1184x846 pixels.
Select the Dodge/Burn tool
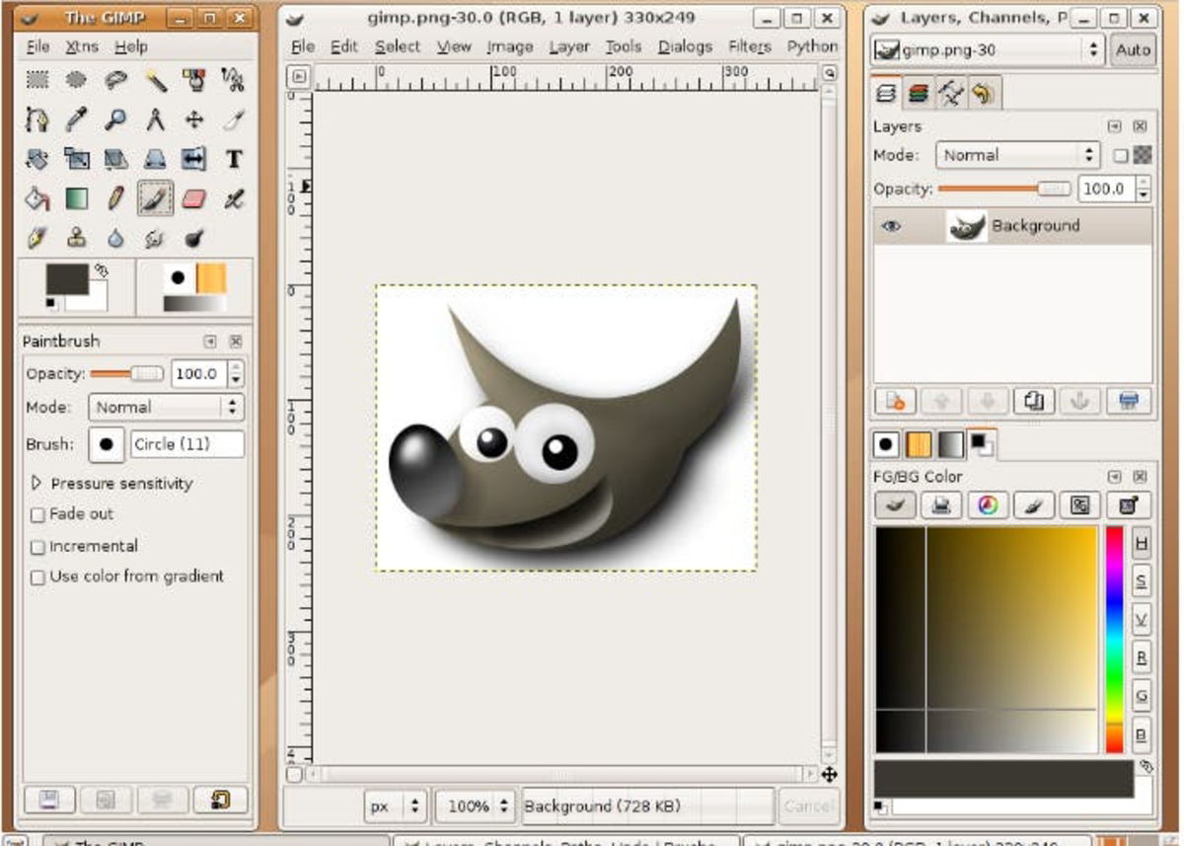194,238
